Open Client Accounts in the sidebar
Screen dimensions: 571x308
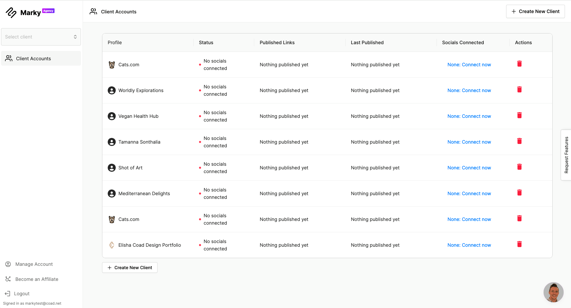point(33,59)
